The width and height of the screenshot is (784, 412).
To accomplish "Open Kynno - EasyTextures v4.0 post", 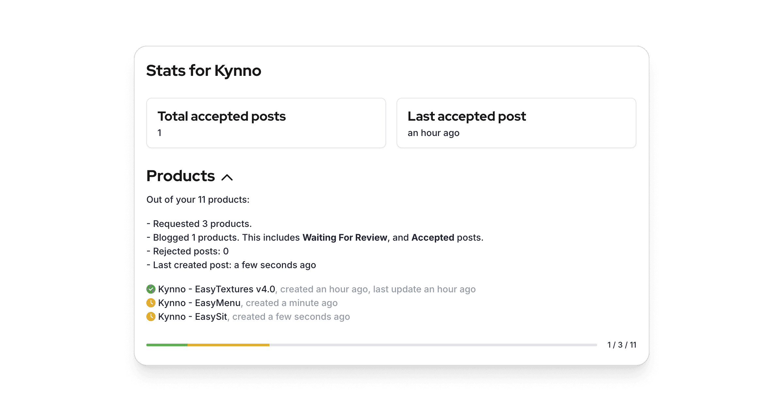I will click(217, 289).
